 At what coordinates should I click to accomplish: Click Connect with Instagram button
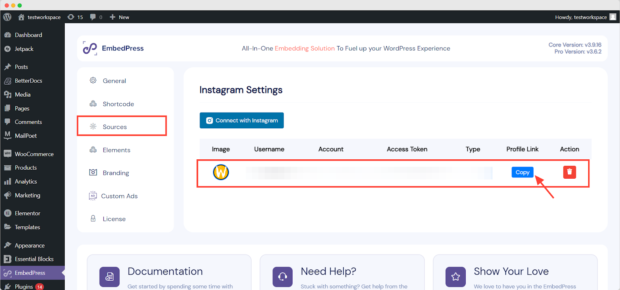click(242, 120)
